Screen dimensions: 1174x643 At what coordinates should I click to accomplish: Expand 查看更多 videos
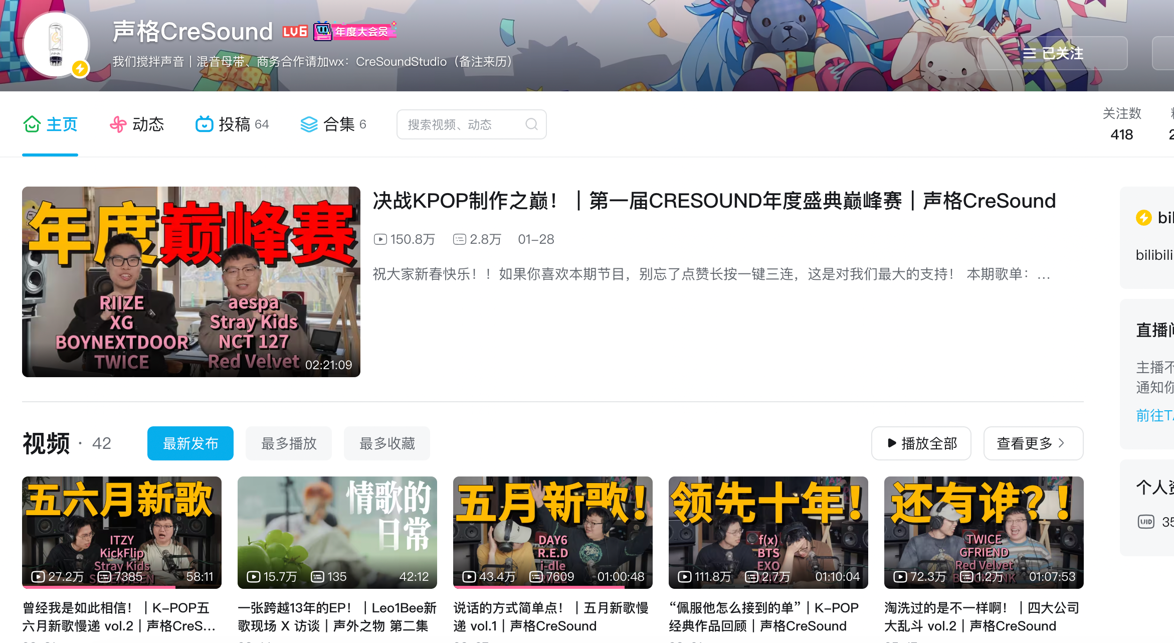1034,443
